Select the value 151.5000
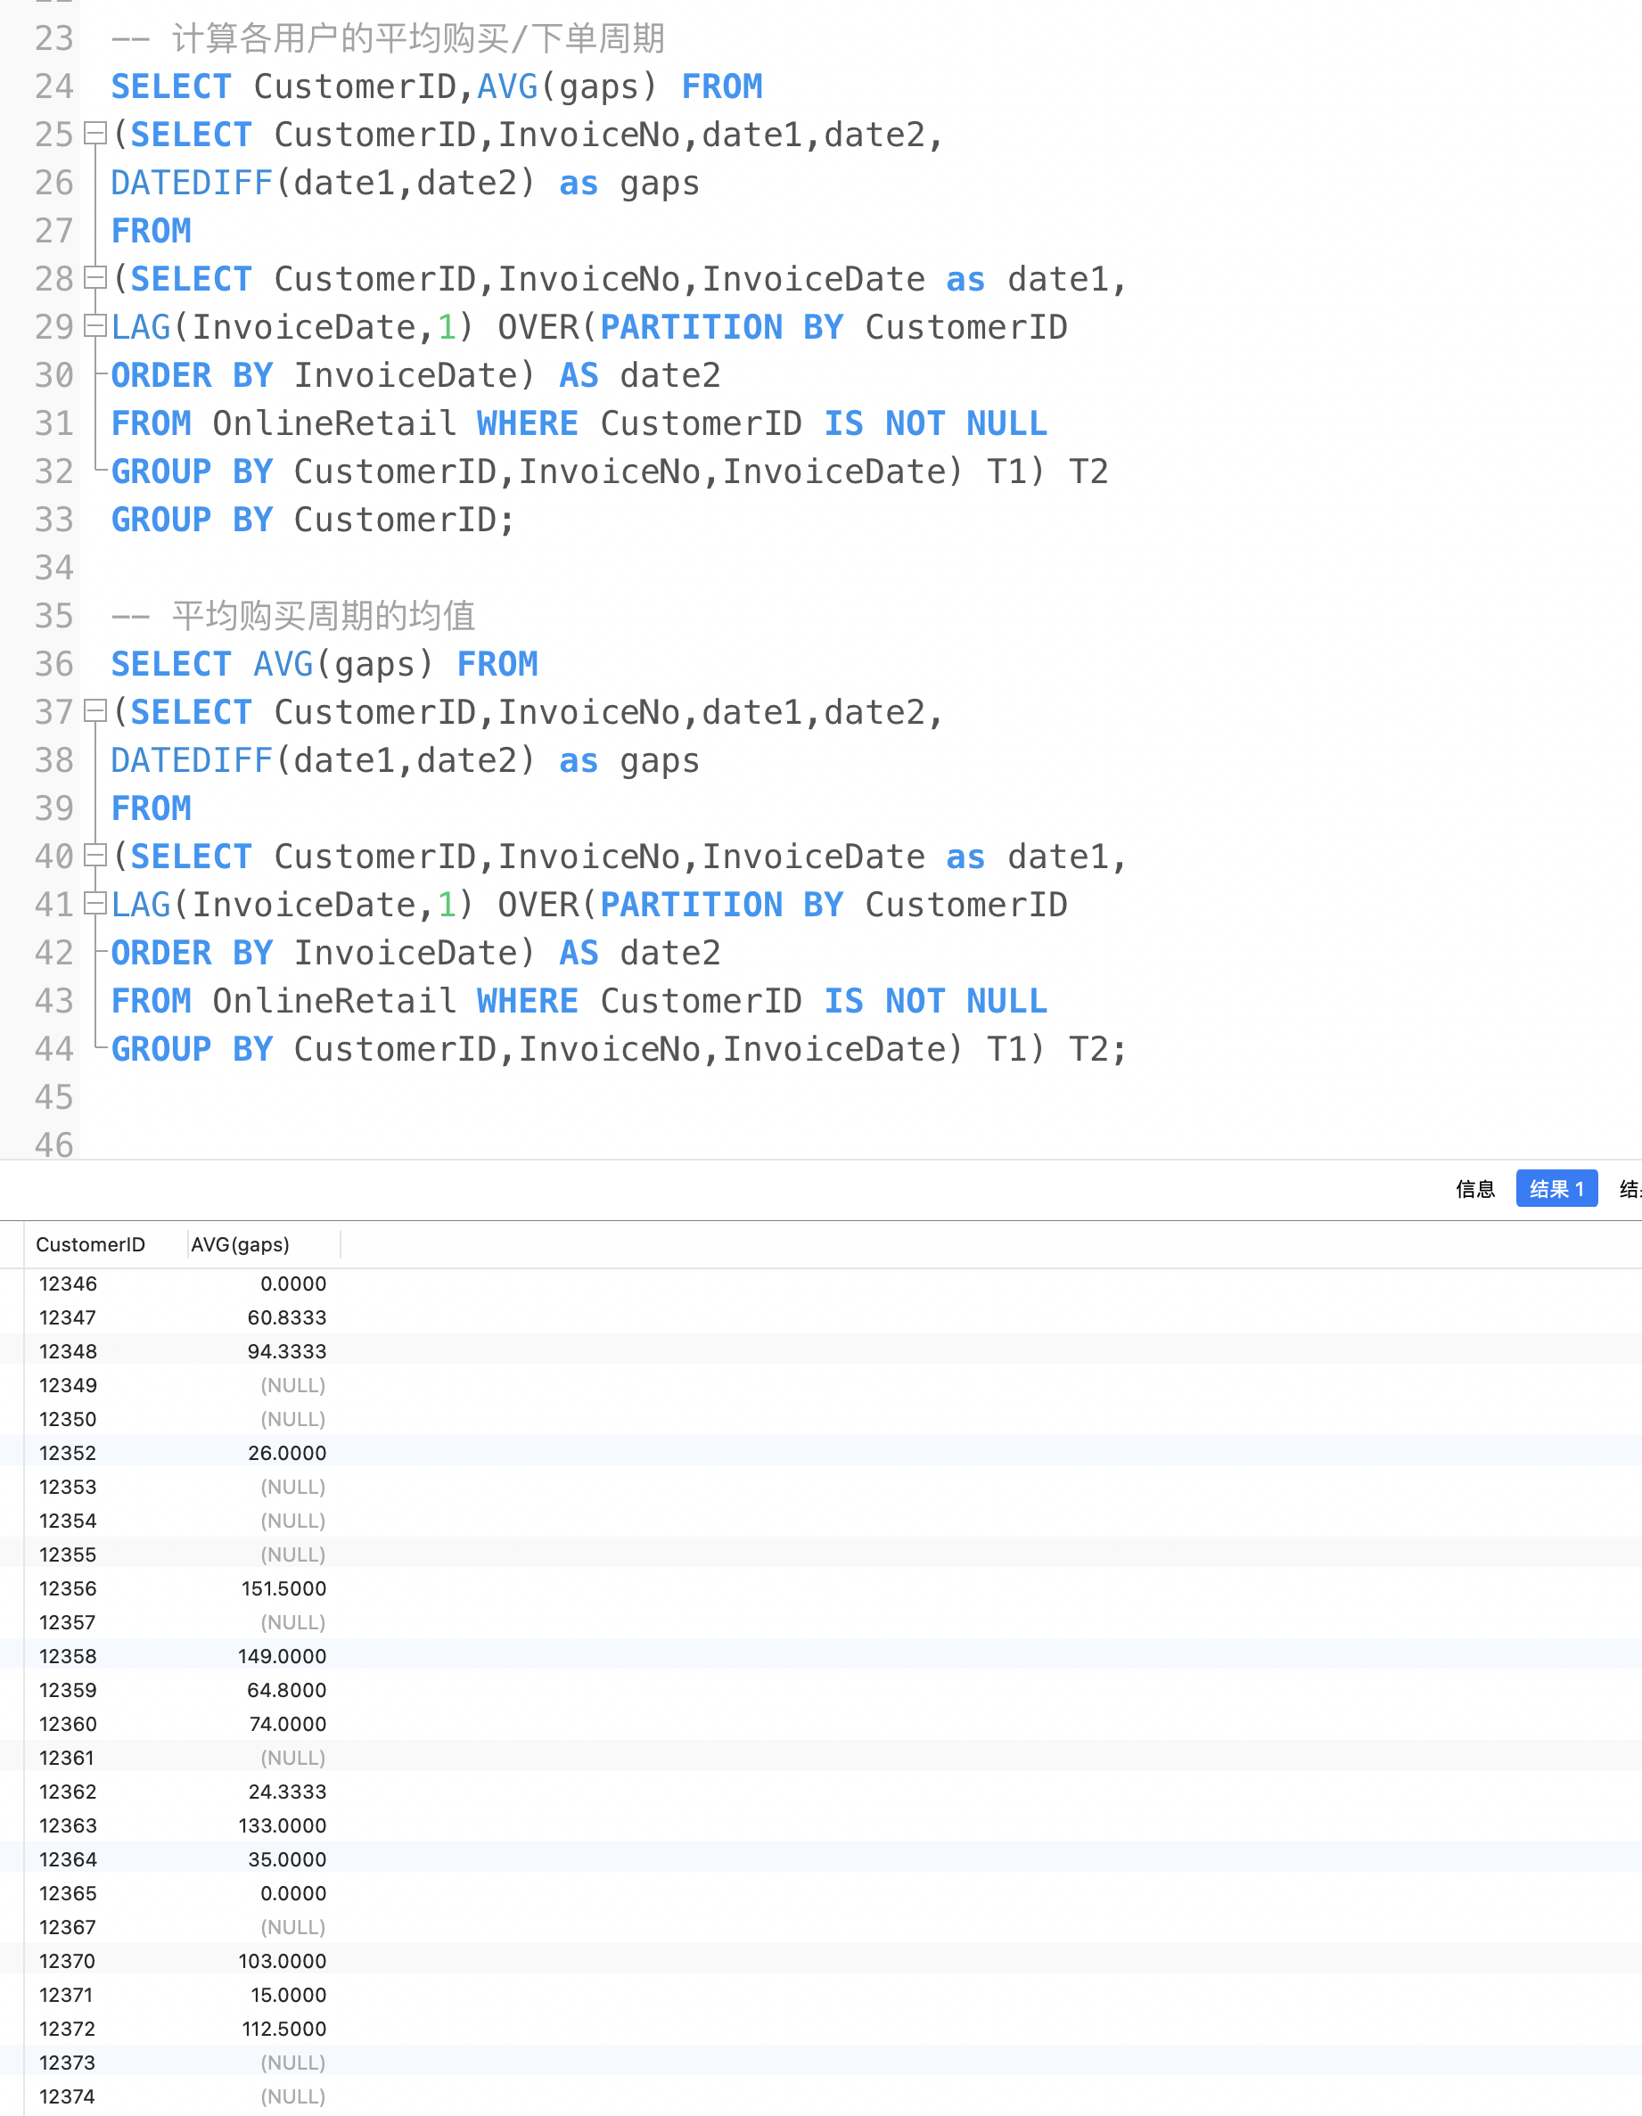 (283, 1589)
